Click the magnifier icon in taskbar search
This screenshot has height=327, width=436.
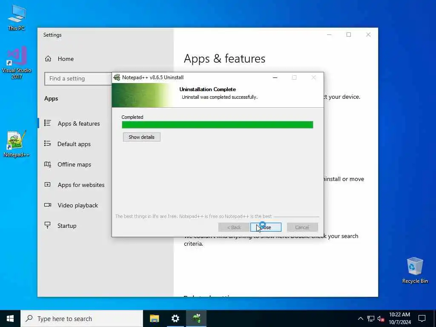tap(29, 318)
